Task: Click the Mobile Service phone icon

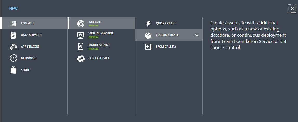Action: click(x=80, y=47)
